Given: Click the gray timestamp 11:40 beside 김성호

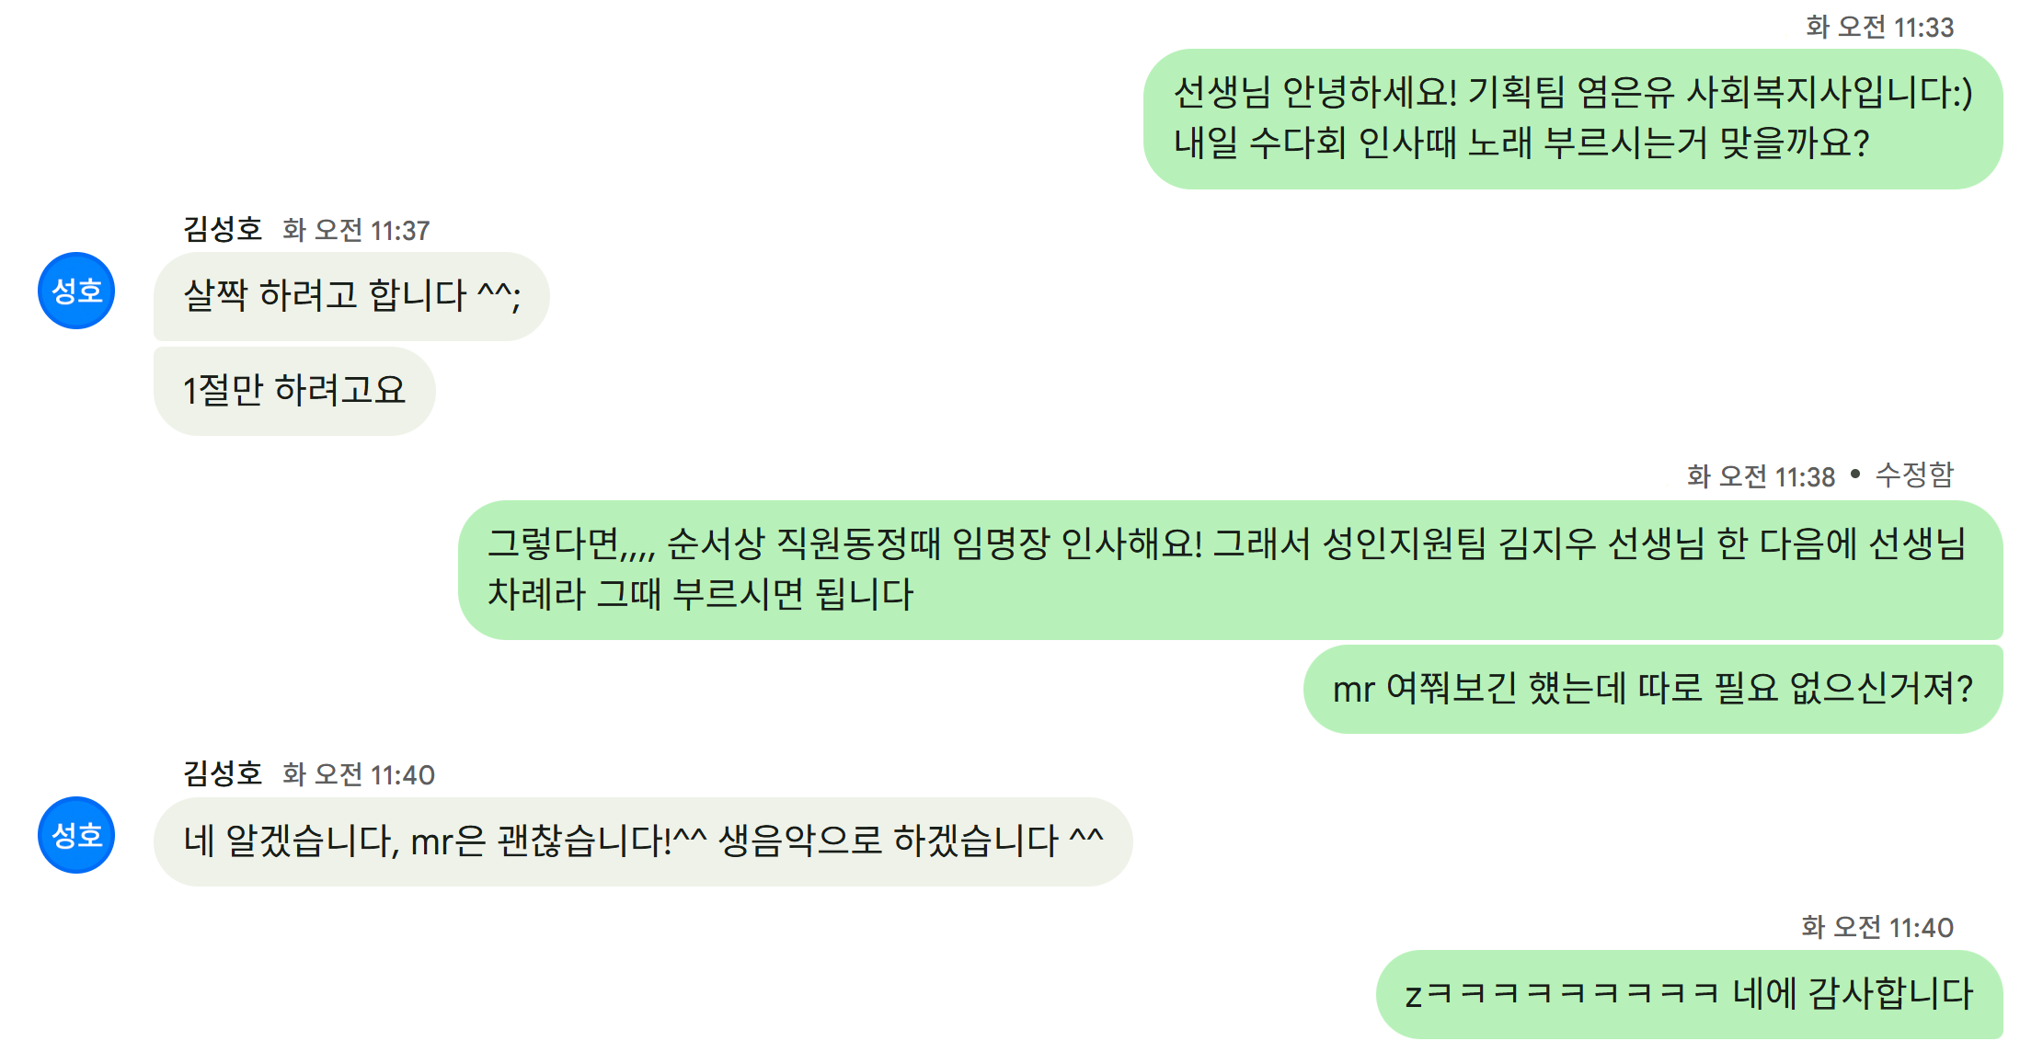Looking at the screenshot, I should [x=358, y=774].
